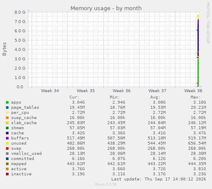212x189 pixels.
Task: Click the 'Week 36' axis label
Action: coord(122,91)
